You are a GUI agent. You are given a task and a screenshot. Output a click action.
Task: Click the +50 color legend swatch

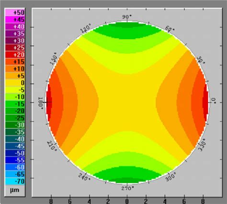click(x=15, y=12)
